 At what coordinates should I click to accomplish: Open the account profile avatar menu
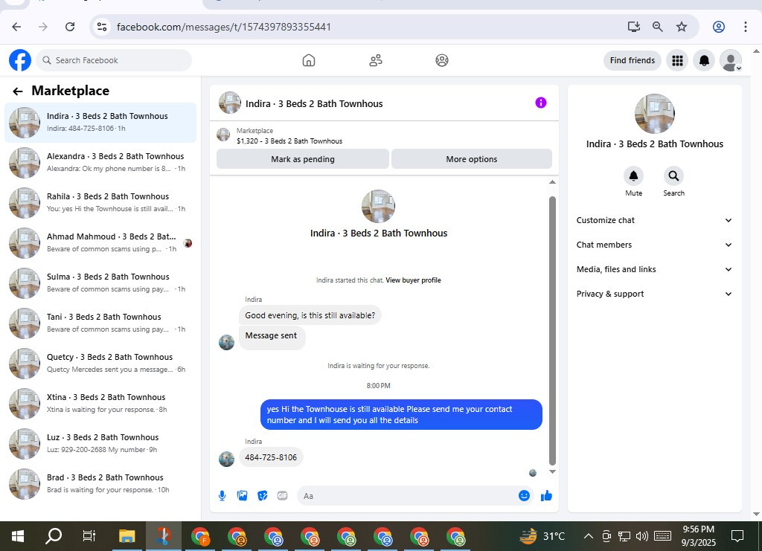[731, 60]
